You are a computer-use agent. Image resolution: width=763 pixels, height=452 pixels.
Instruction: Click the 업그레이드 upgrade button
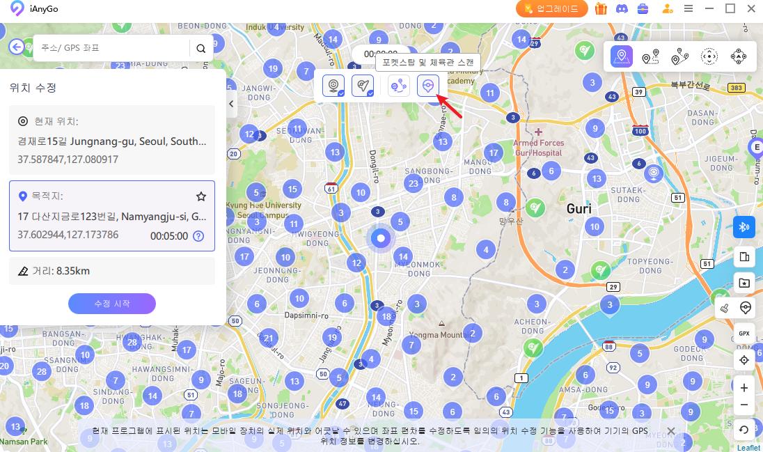(x=552, y=9)
